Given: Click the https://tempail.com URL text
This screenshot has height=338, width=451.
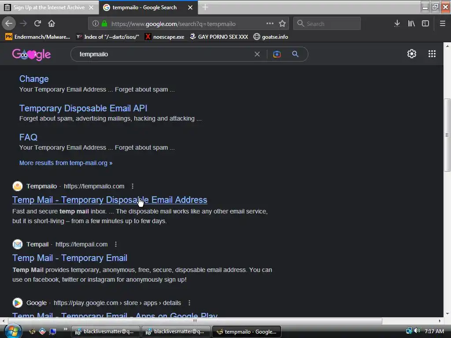Looking at the screenshot, I should click(x=81, y=244).
